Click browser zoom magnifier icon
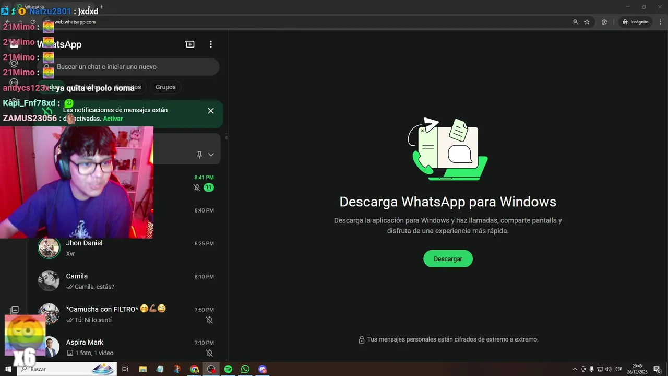The height and width of the screenshot is (376, 668). (576, 22)
